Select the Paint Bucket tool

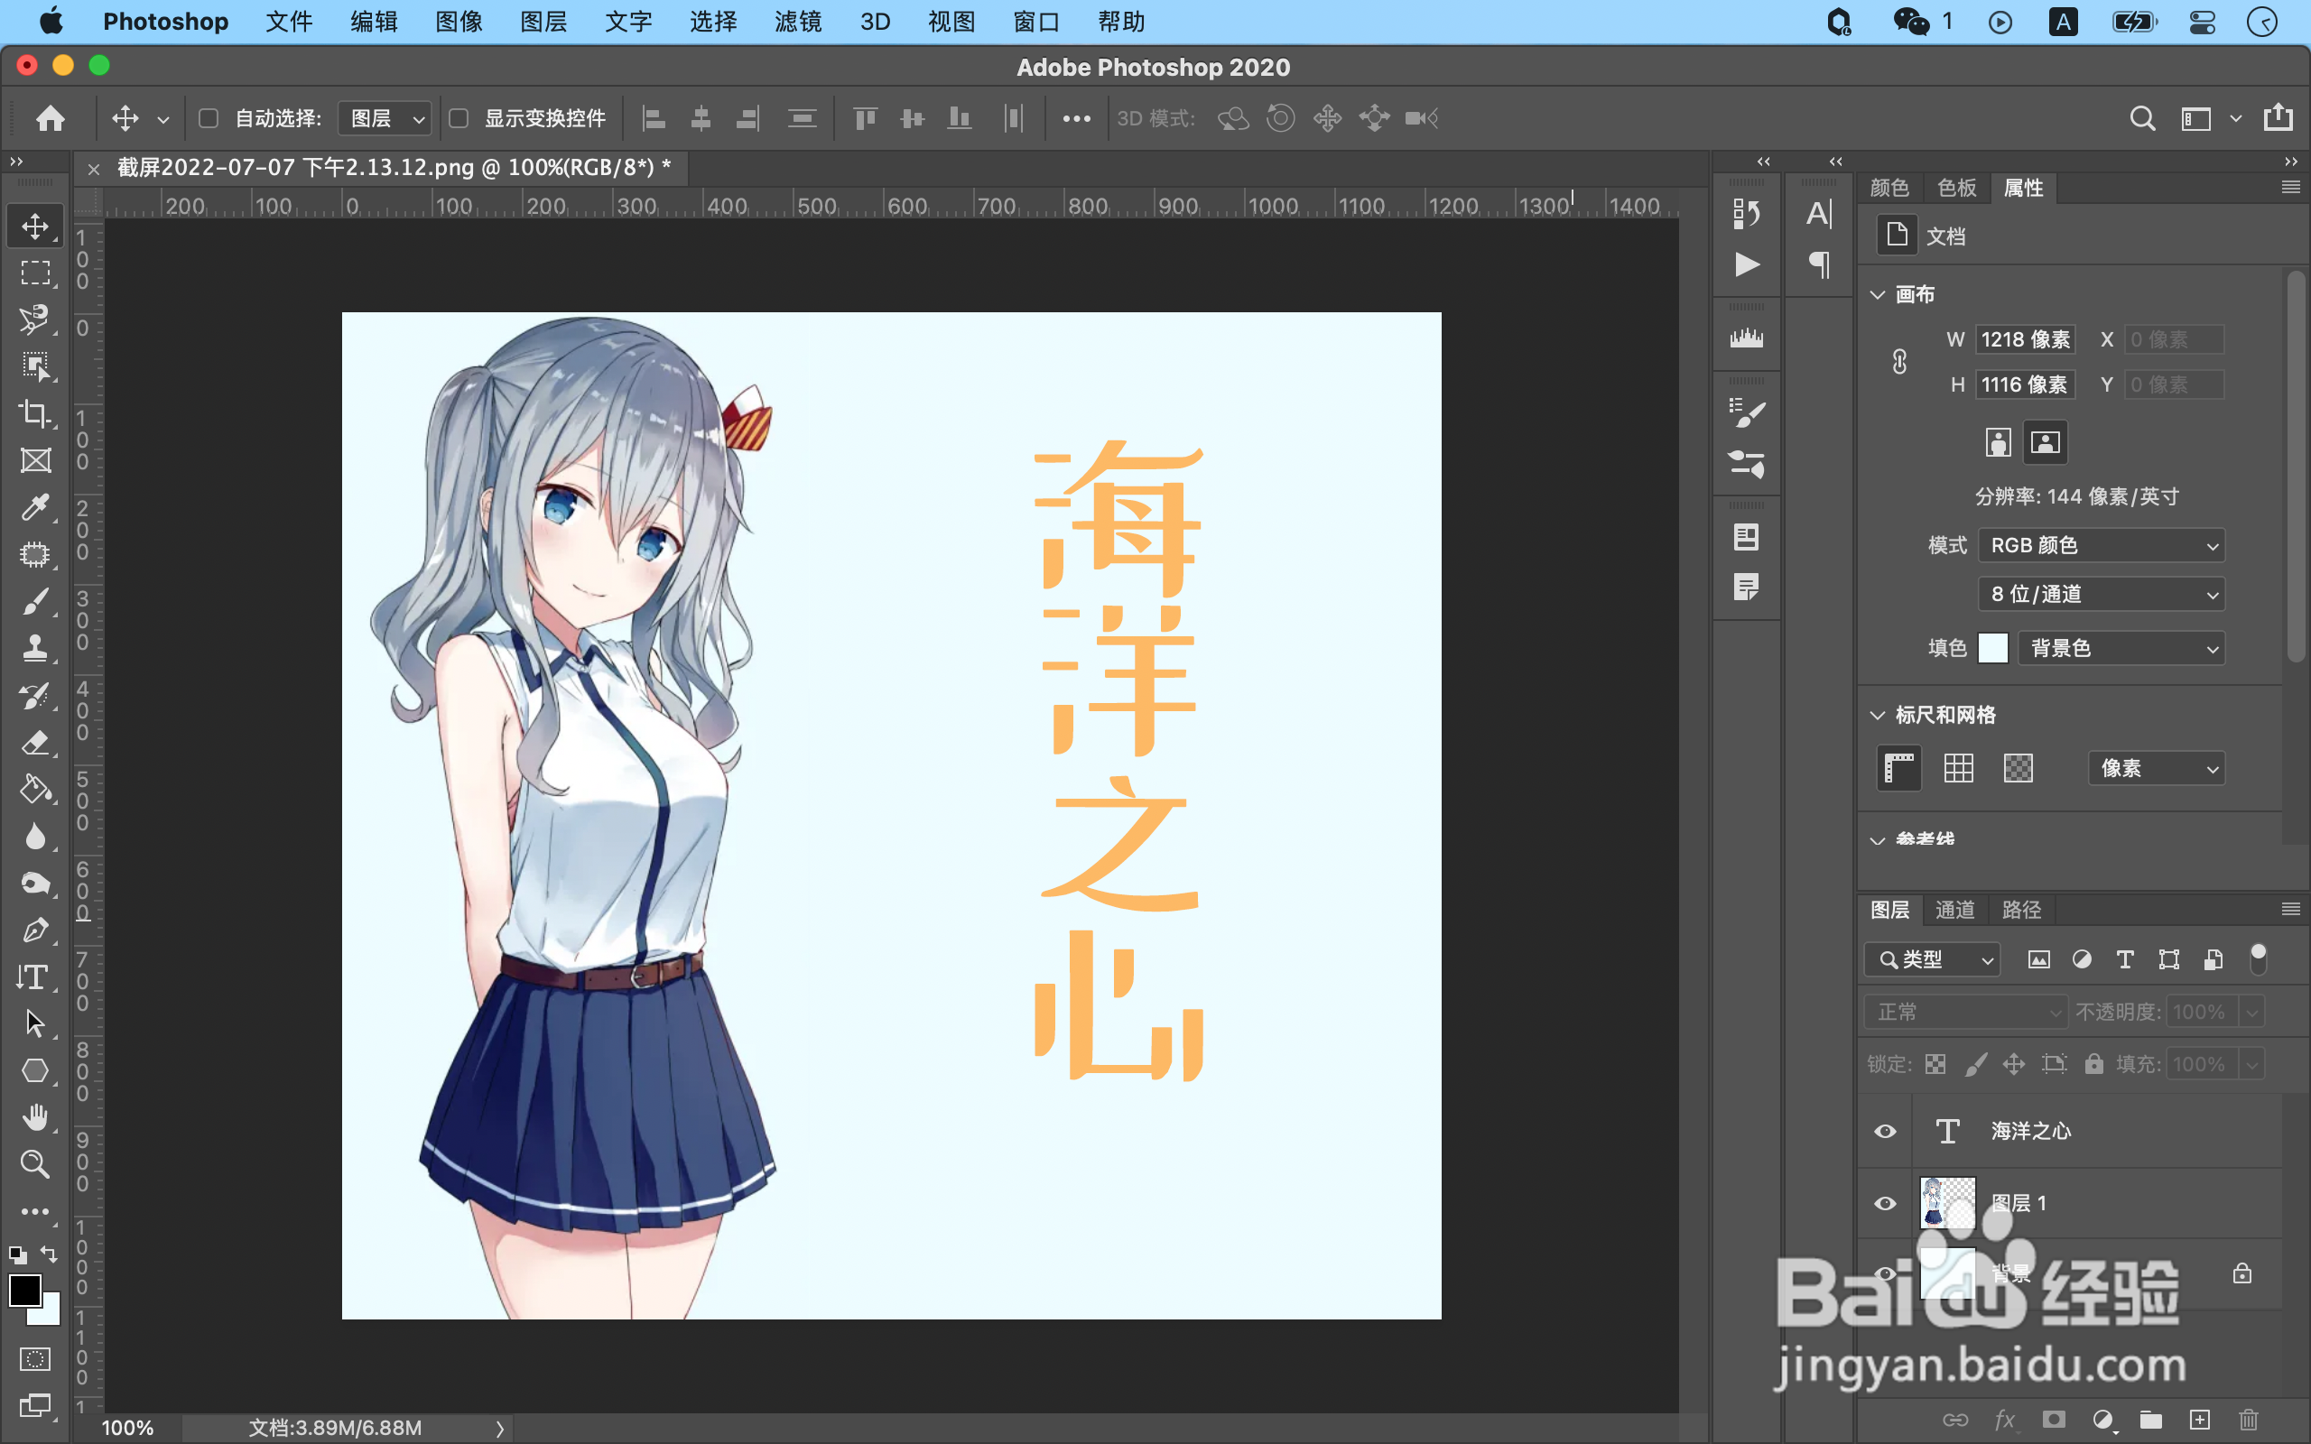point(35,789)
